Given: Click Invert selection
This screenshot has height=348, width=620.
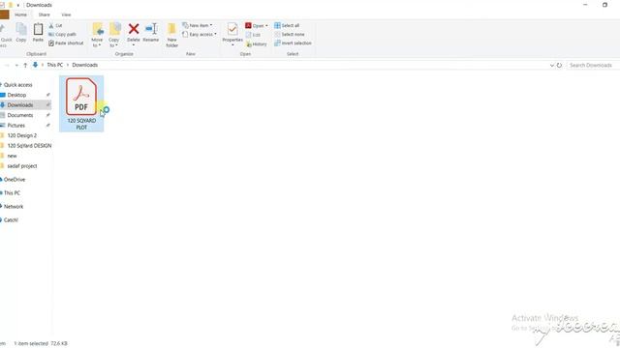Looking at the screenshot, I should click(x=293, y=43).
